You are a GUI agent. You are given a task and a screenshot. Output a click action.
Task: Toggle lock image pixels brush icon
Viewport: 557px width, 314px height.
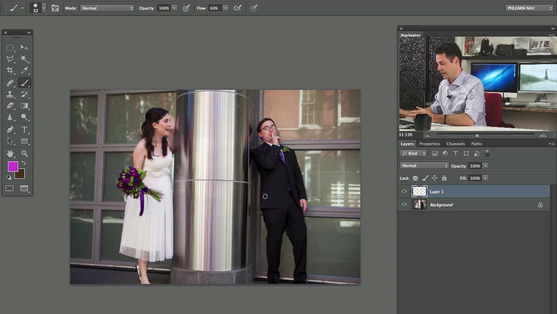click(x=425, y=178)
